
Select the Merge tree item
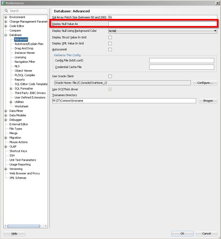pyautogui.click(x=13, y=133)
